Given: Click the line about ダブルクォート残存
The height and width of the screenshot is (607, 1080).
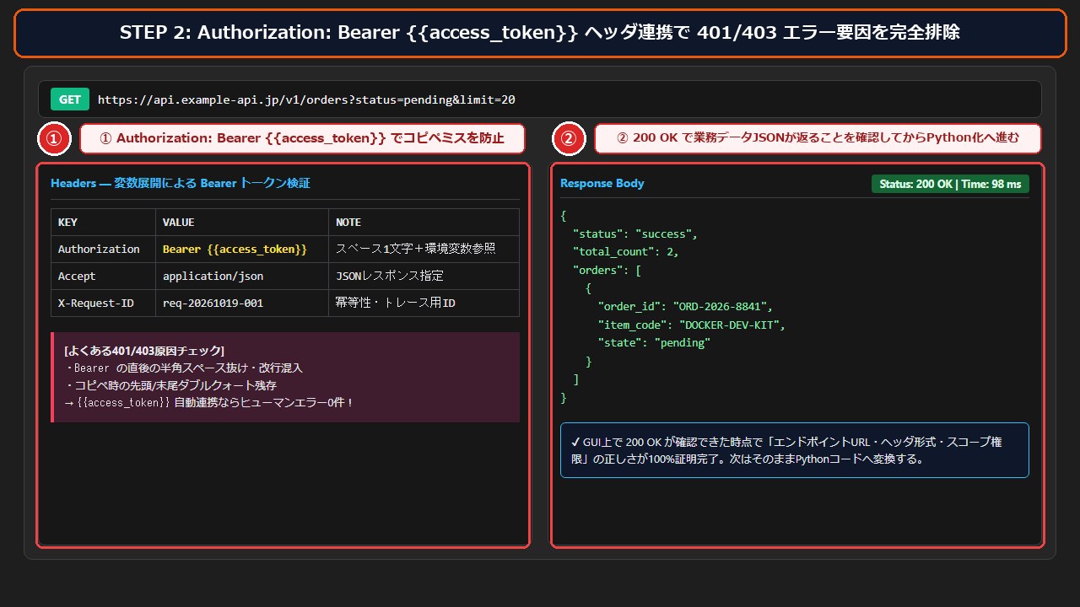Looking at the screenshot, I should (x=170, y=385).
